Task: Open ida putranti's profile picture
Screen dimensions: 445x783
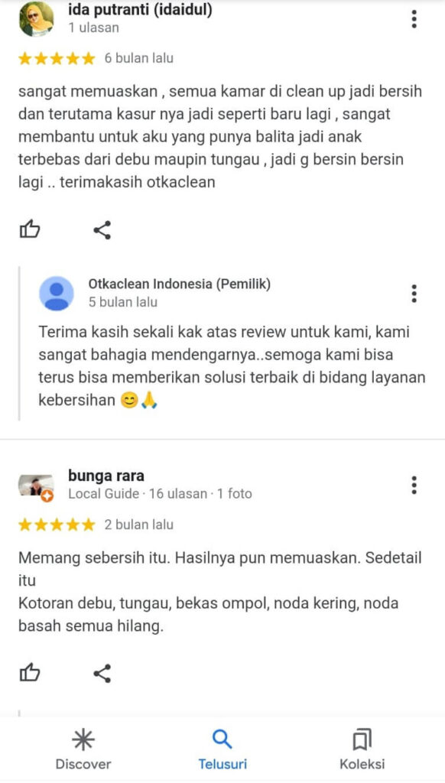Action: (36, 19)
